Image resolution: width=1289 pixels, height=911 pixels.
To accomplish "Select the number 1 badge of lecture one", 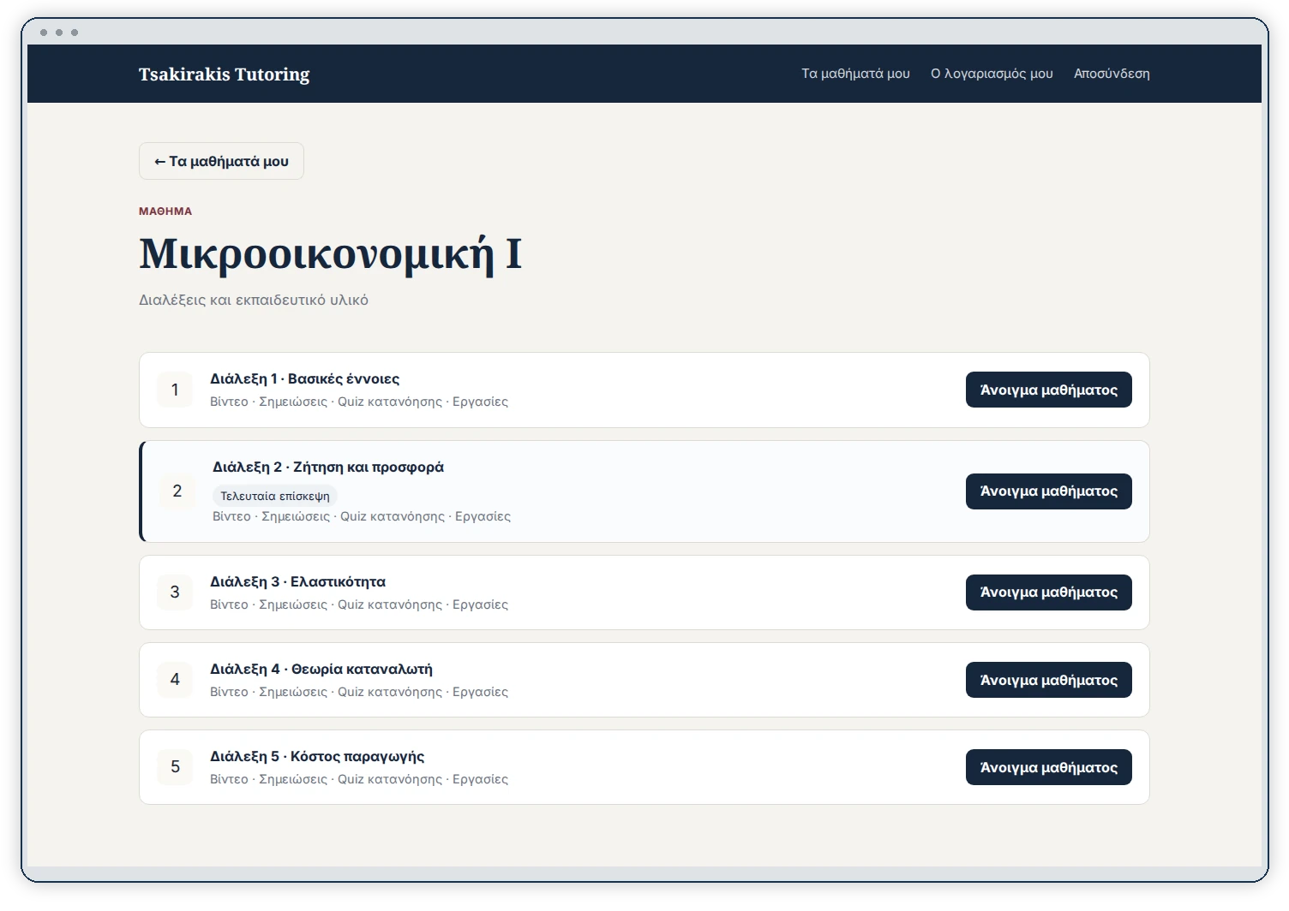I will coord(175,390).
